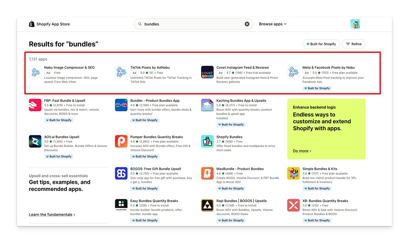Click Built for Shopify badge under AOV.ai
The image size is (409, 243).
(59, 157)
